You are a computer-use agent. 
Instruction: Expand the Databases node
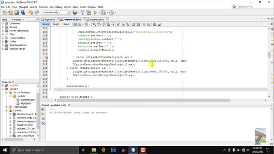pyautogui.click(x=3, y=24)
